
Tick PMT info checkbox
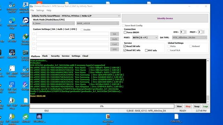coord(146,50)
